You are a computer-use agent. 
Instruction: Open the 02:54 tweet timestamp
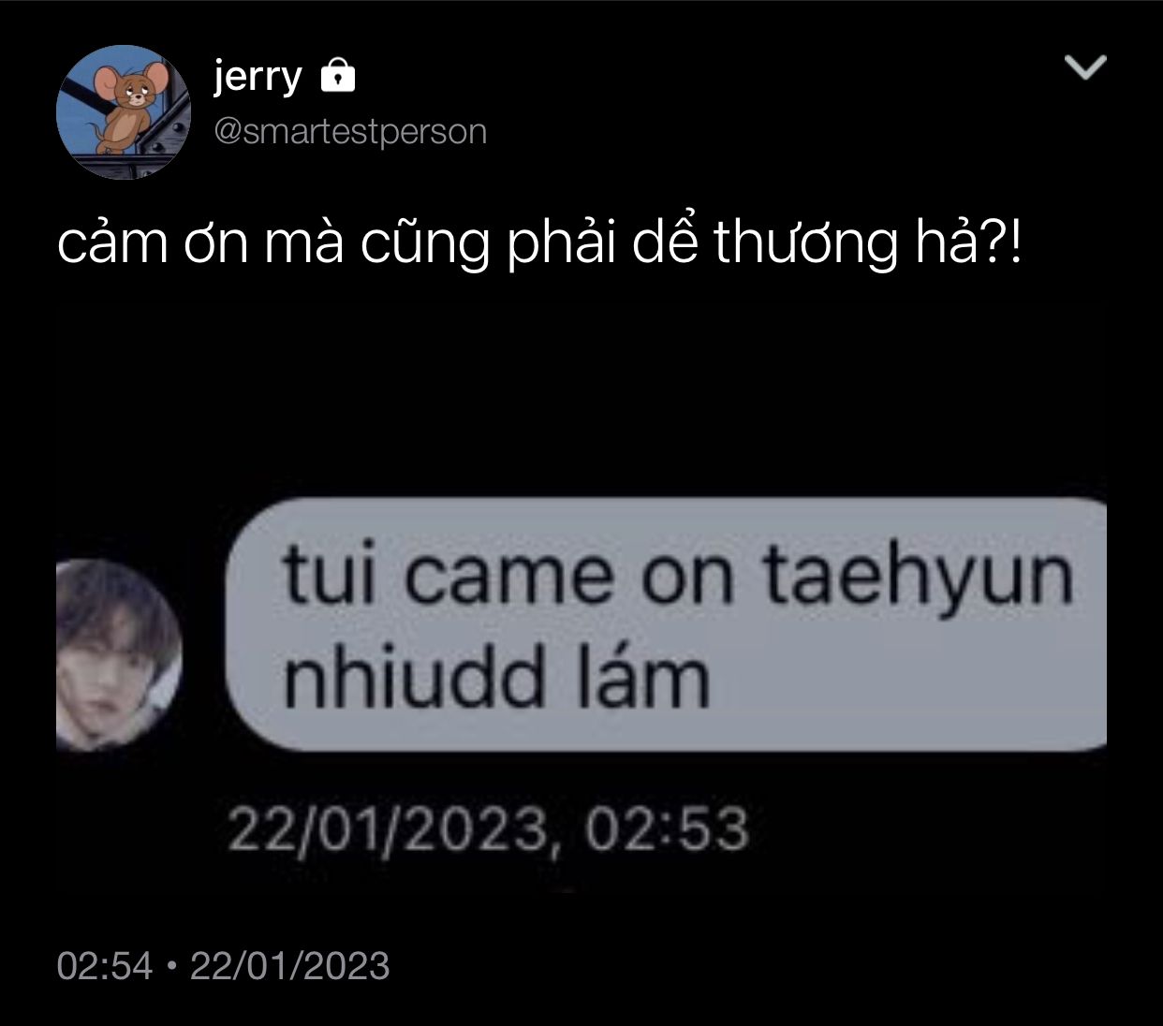pyautogui.click(x=104, y=966)
